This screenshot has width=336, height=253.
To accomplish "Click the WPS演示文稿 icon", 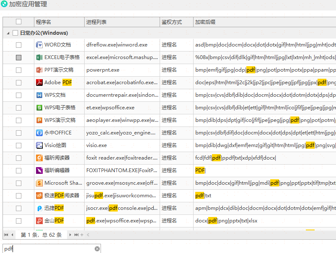I will click(x=39, y=120).
